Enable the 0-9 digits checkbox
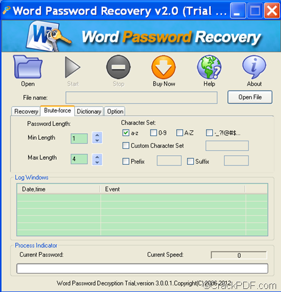The height and width of the screenshot is (292, 281). click(154, 133)
